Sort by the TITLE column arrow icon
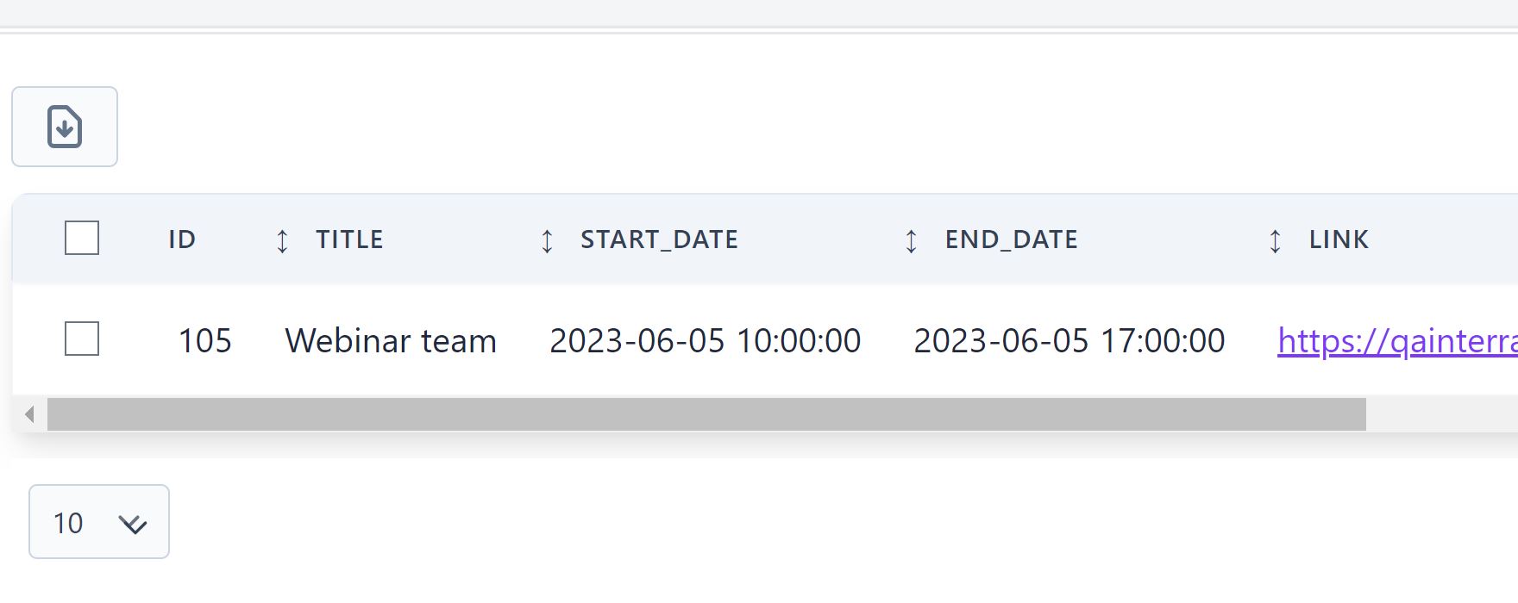 [282, 240]
